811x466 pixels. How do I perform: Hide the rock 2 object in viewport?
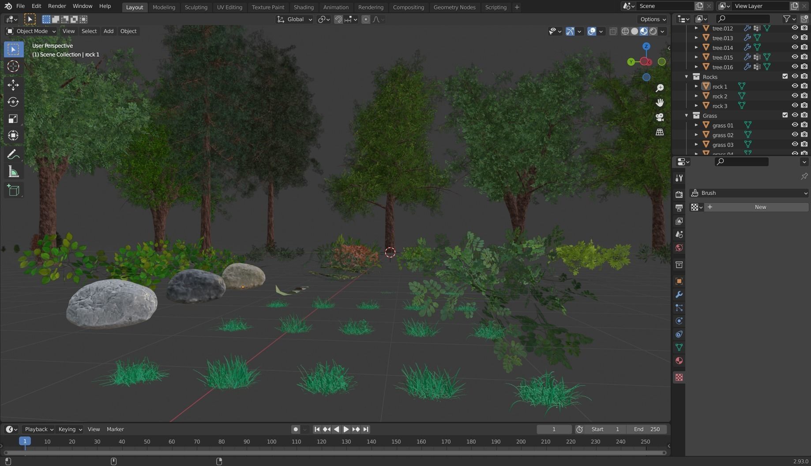(795, 96)
